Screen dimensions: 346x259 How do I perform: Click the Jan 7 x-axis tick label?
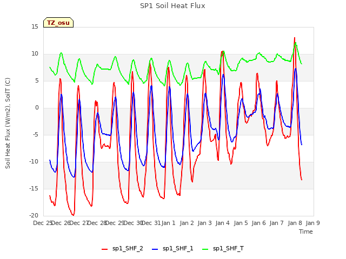276,223
